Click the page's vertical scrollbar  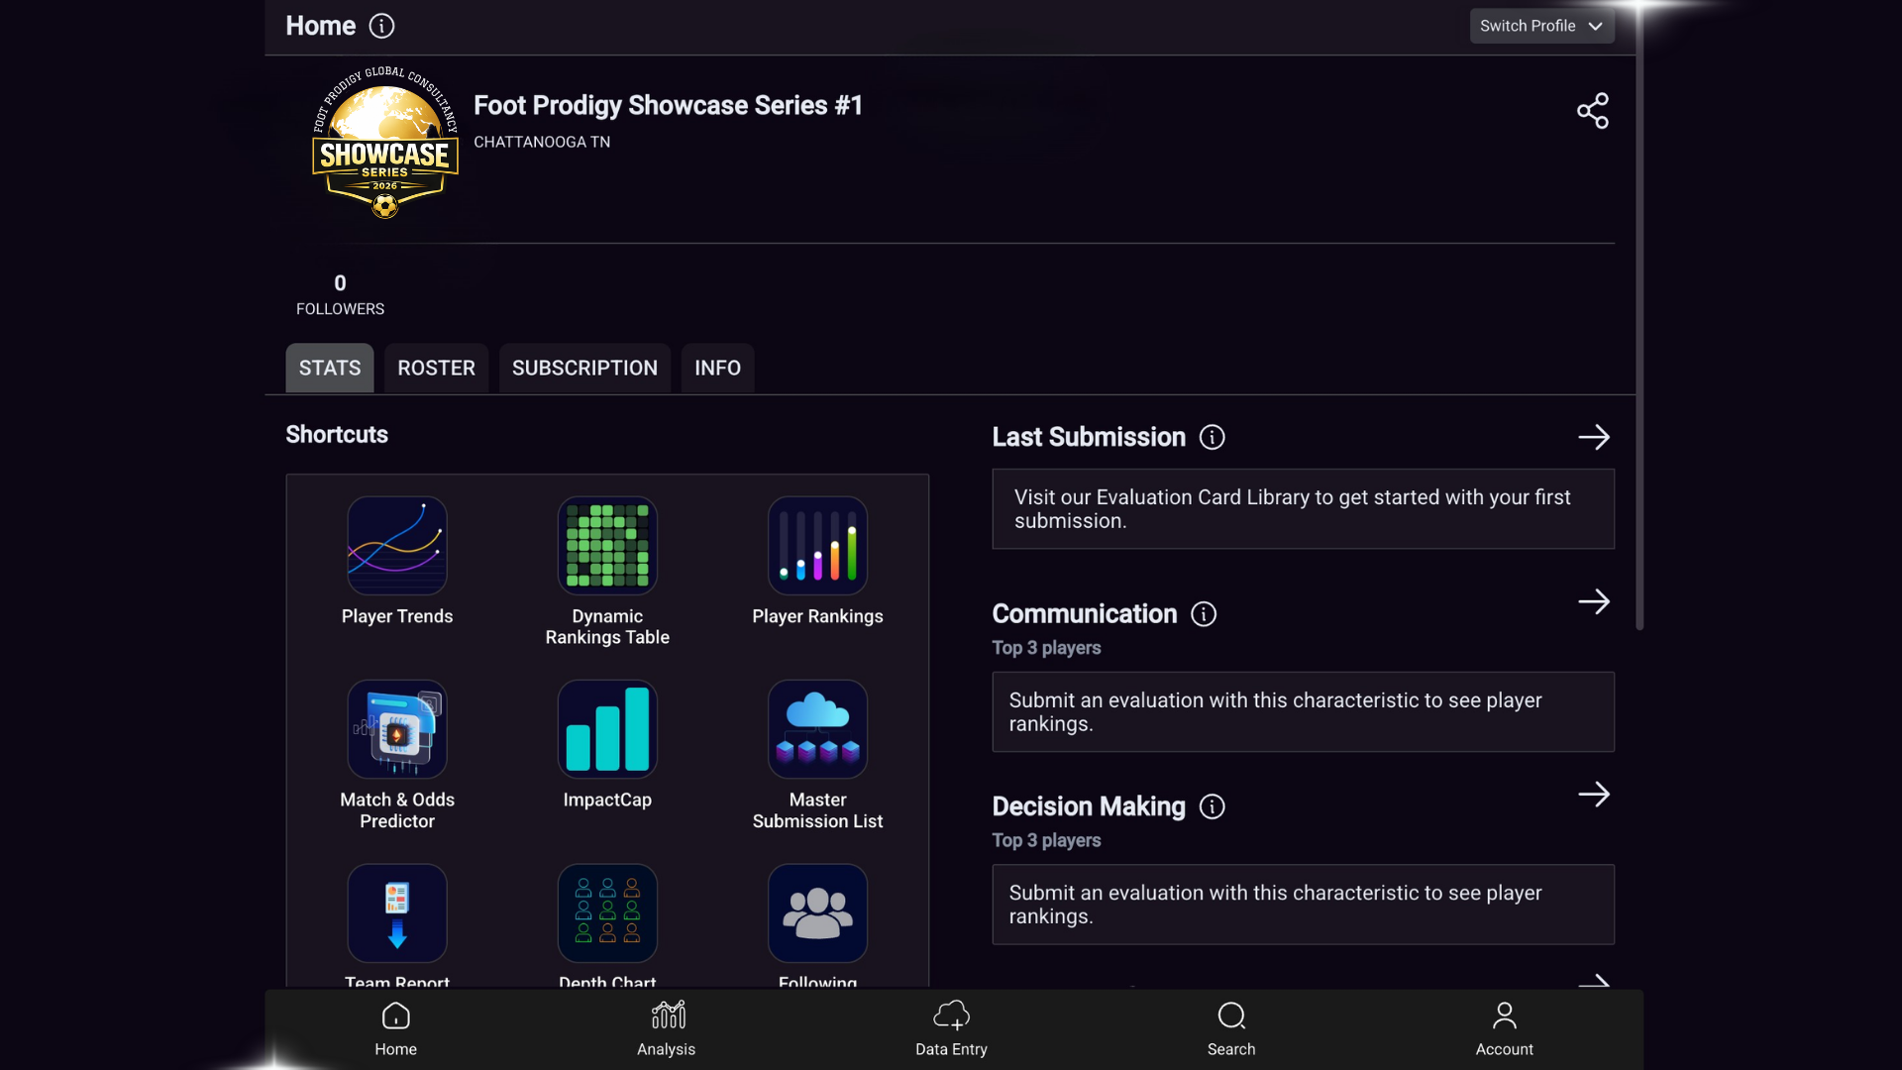pos(1639,317)
